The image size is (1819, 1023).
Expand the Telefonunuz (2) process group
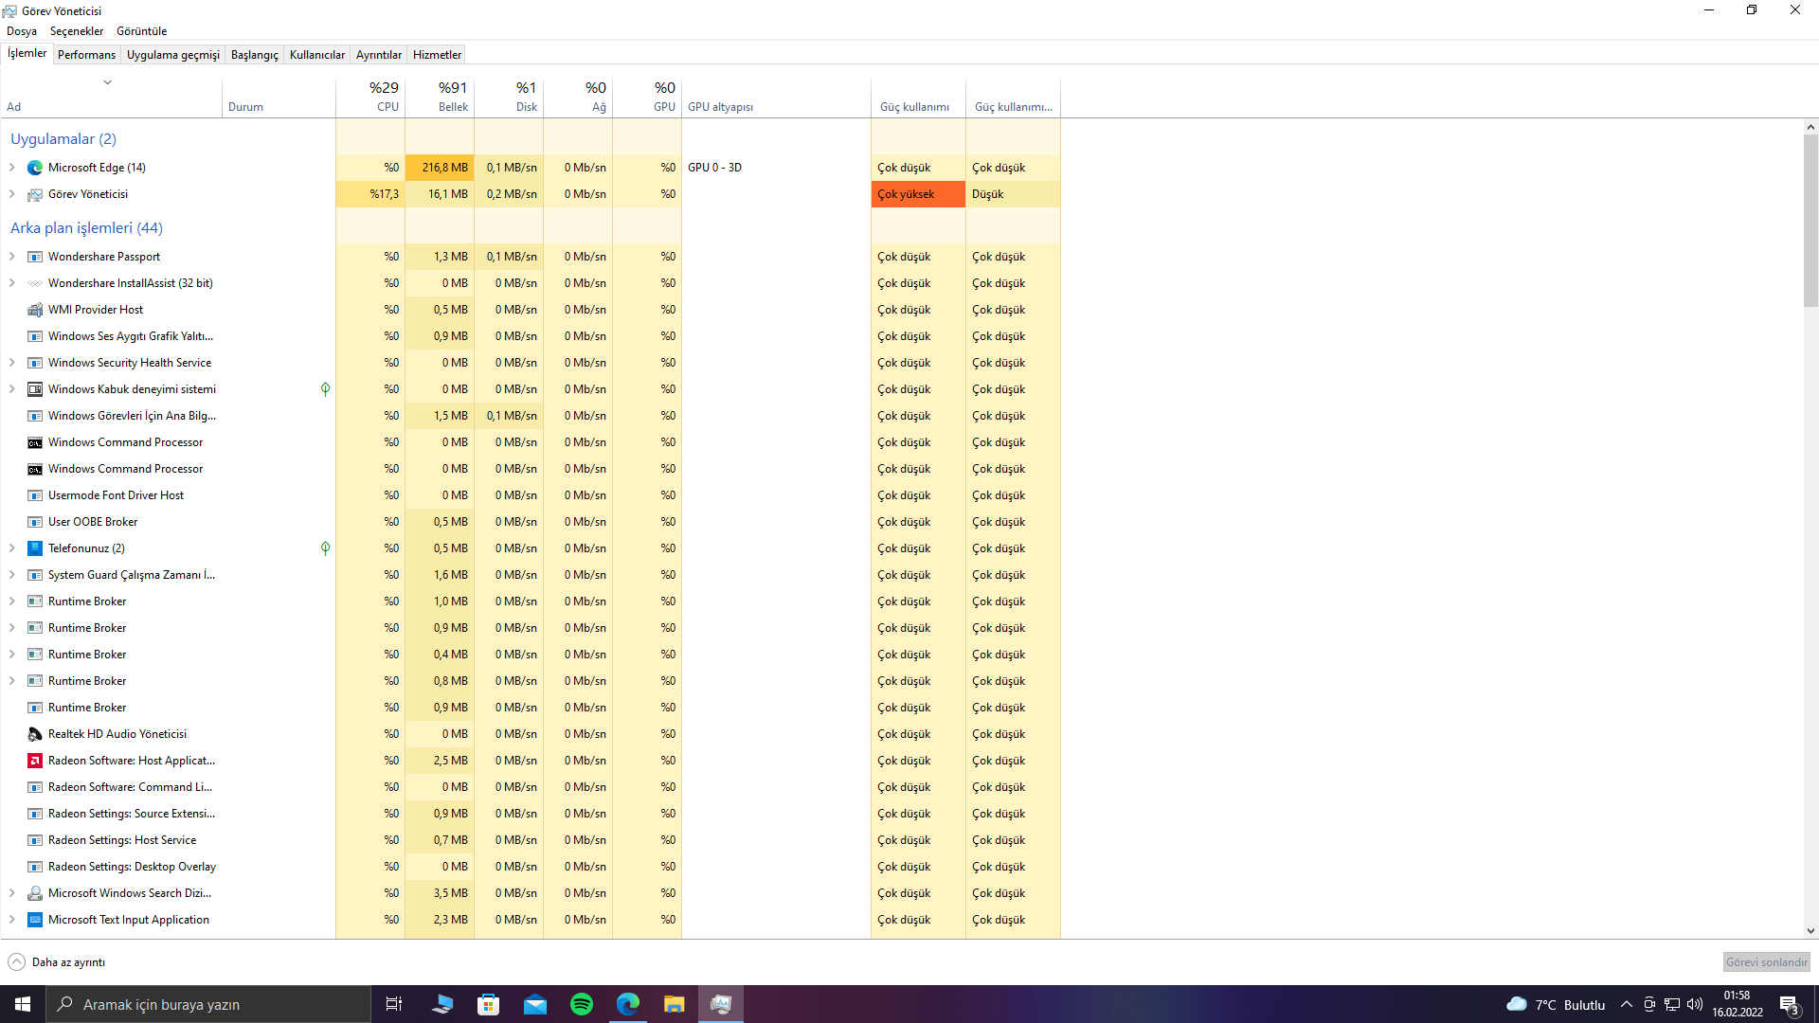pyautogui.click(x=12, y=548)
